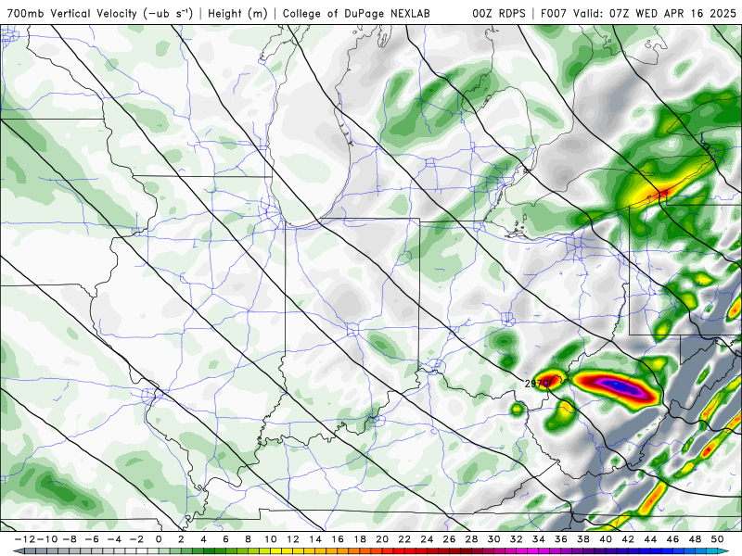Click the "8" color scale label
The image size is (742, 556).
[x=248, y=539]
